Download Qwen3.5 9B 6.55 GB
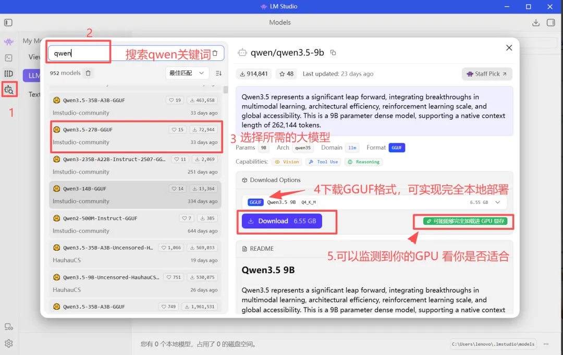563x355 pixels. click(282, 221)
